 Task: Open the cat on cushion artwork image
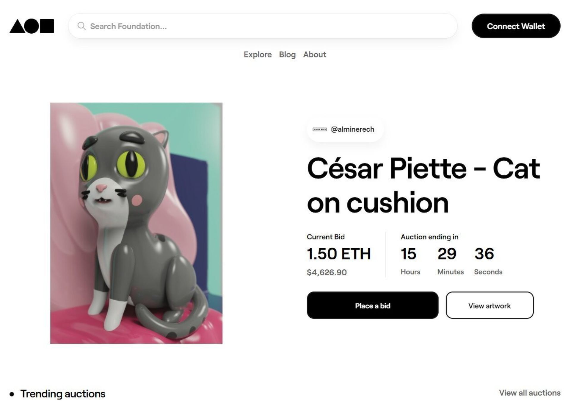click(x=136, y=223)
